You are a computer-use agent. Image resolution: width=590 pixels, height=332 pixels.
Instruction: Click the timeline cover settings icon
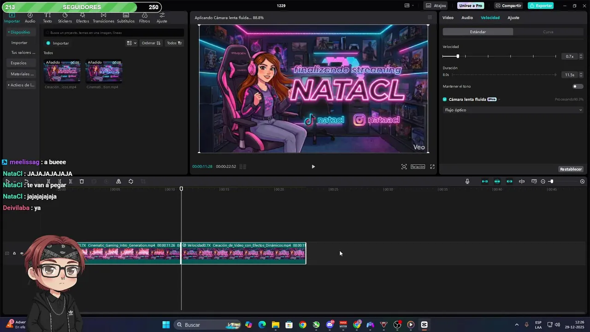pyautogui.click(x=534, y=182)
